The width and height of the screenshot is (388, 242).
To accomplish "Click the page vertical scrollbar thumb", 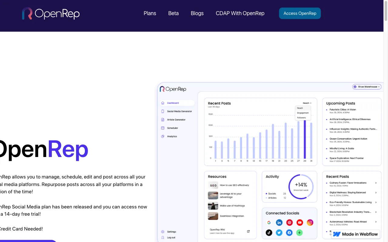I will [386, 11].
